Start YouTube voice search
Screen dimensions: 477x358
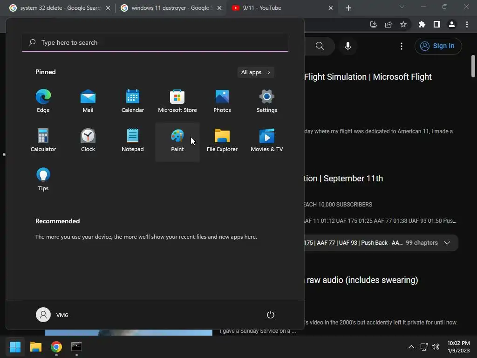point(348,46)
